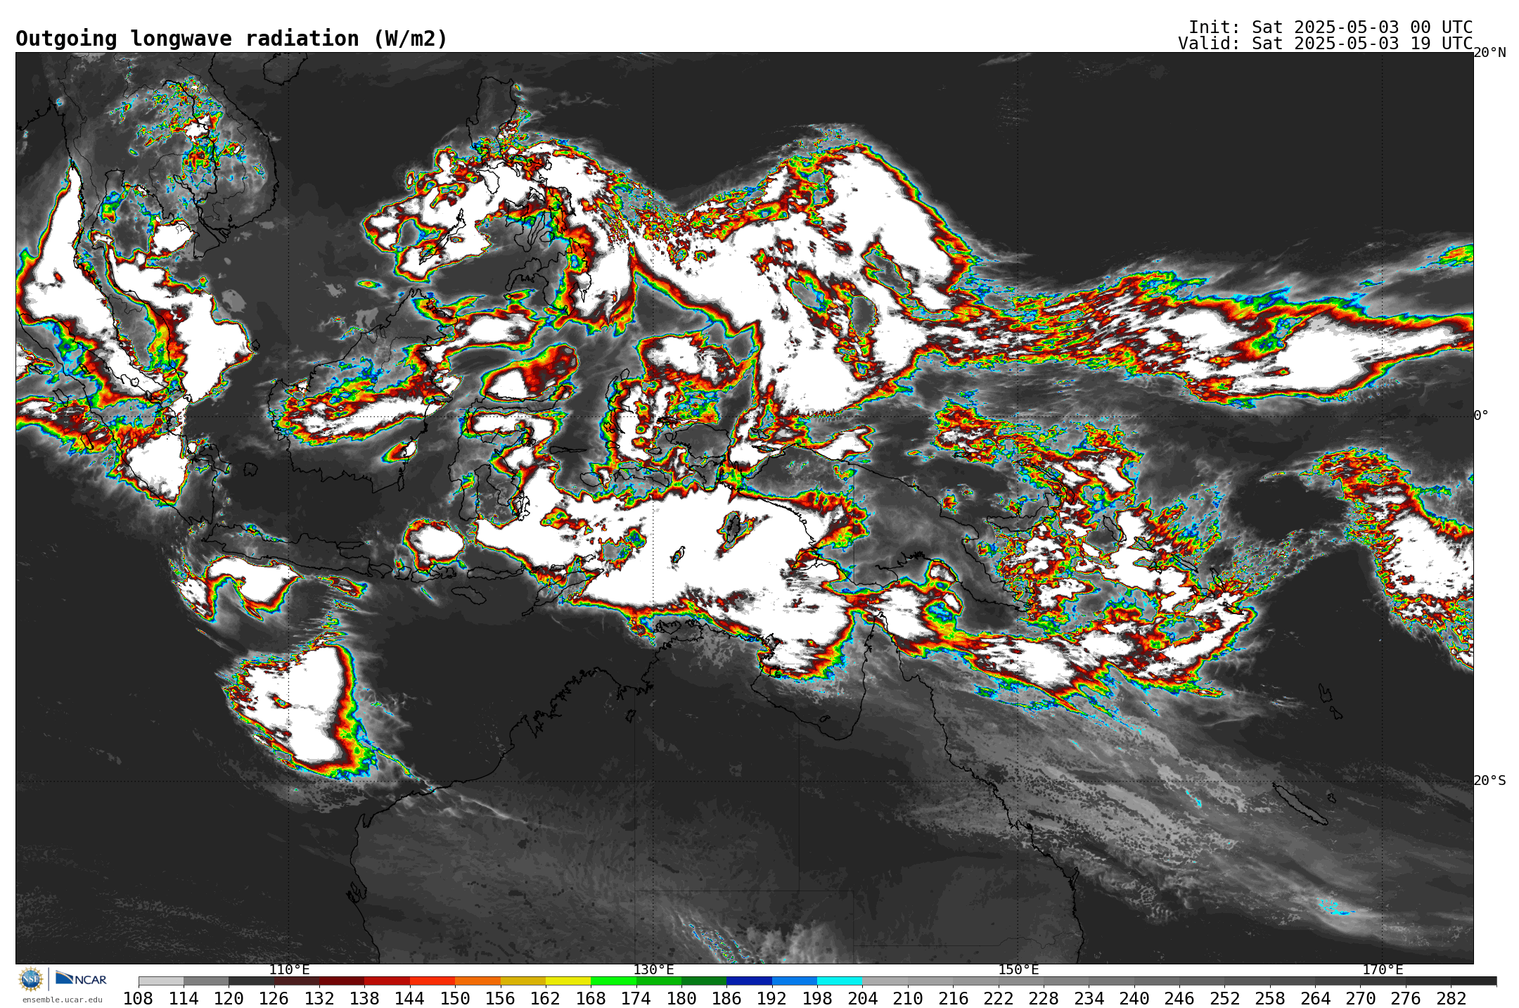
Task: Click the 110°E longitude label
Action: click(289, 970)
